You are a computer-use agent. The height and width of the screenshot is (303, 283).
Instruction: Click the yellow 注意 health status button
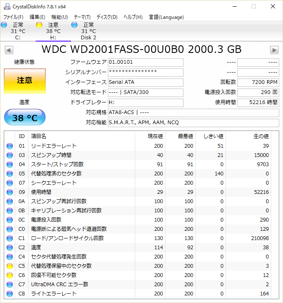coord(25,81)
